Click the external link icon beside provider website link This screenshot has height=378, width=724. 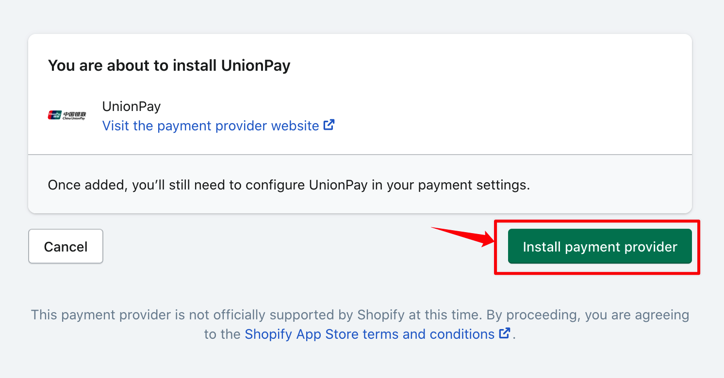click(x=329, y=125)
